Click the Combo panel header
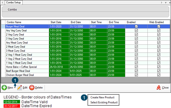Viewport: 171px width, 108px height. [85, 9]
